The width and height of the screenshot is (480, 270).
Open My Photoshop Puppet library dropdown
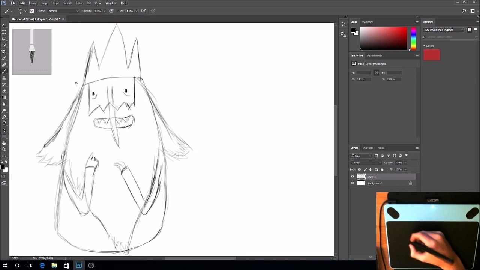(x=444, y=30)
